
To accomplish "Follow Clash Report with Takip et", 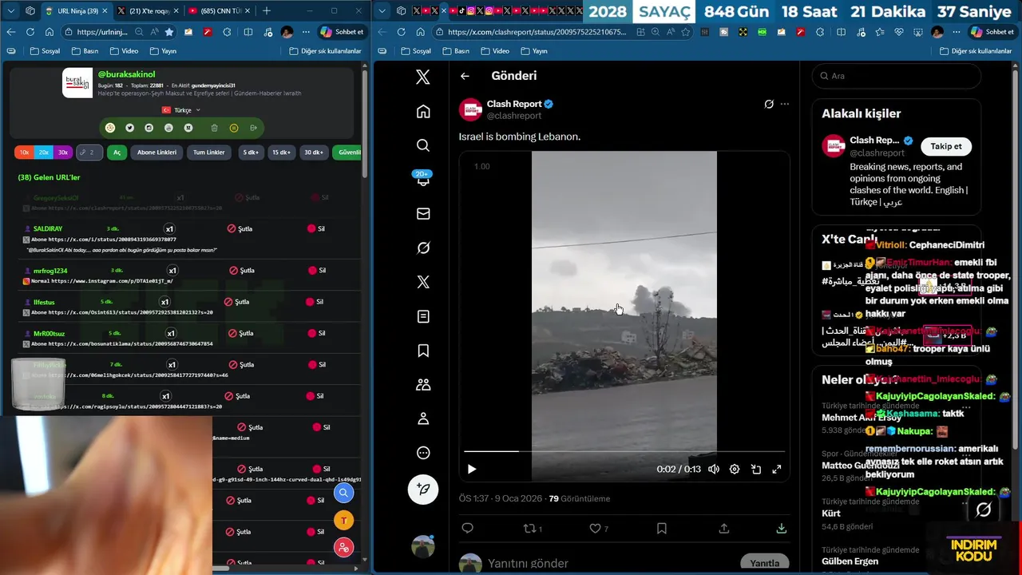I will 946,146.
